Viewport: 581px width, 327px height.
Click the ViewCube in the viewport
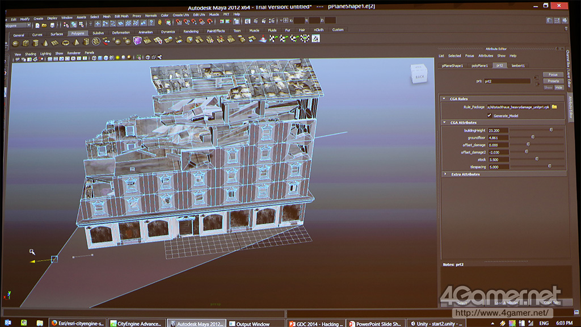420,74
